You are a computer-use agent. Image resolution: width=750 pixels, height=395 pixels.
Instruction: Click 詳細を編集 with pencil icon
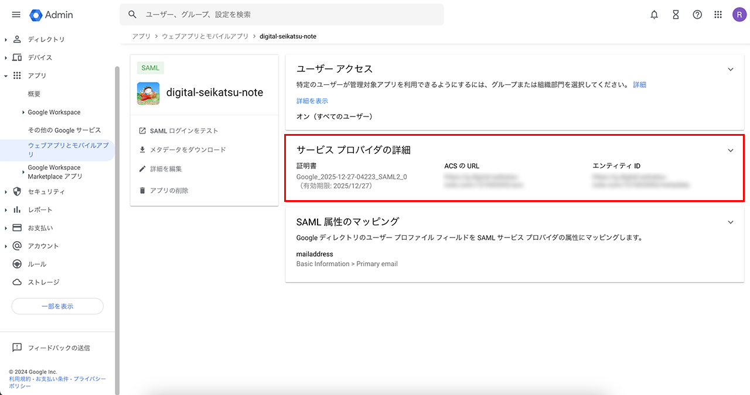[x=166, y=169]
